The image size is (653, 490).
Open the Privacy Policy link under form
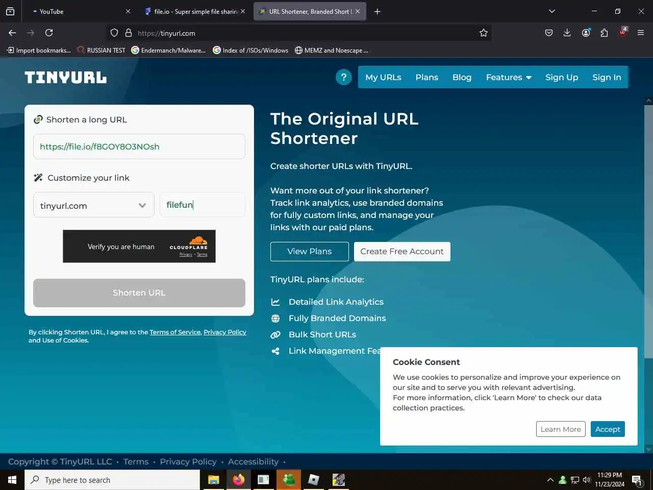(225, 332)
